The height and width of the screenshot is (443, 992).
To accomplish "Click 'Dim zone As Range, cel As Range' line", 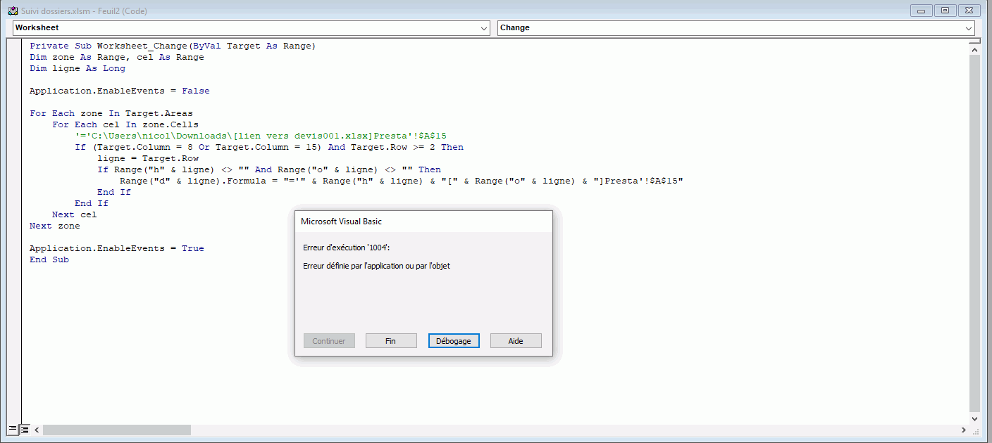I will pos(117,57).
